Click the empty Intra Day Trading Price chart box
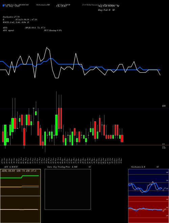This screenshot has width=169, height=223. tap(68, 189)
